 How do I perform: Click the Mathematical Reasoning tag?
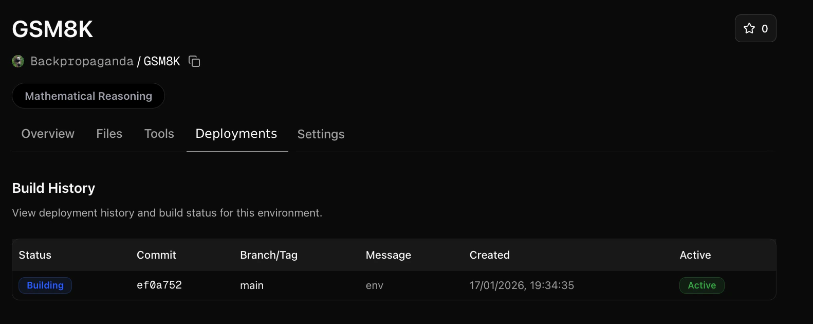coord(88,96)
